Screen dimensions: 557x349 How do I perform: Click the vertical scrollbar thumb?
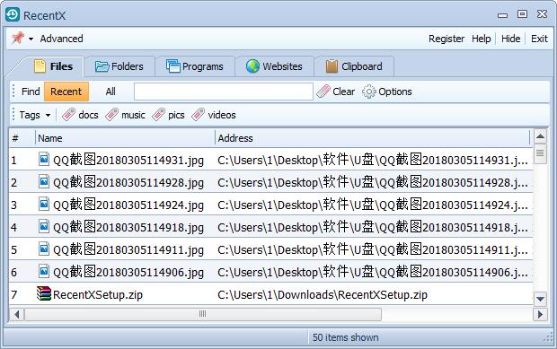click(x=540, y=153)
